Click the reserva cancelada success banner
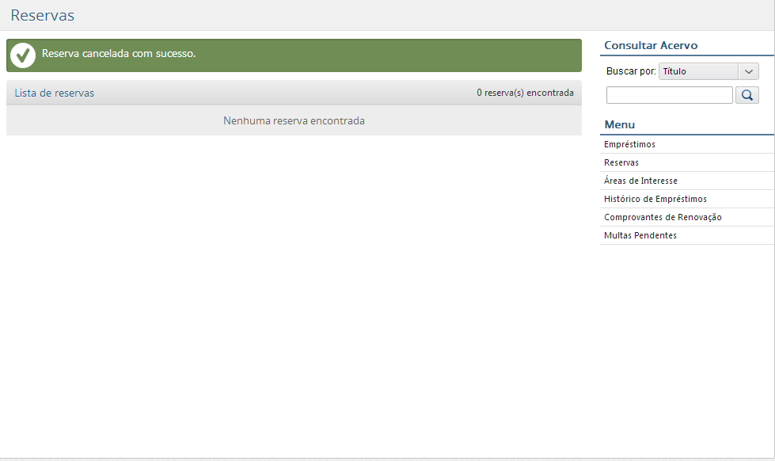Screen dimensions: 775x461 pyautogui.click(x=293, y=55)
